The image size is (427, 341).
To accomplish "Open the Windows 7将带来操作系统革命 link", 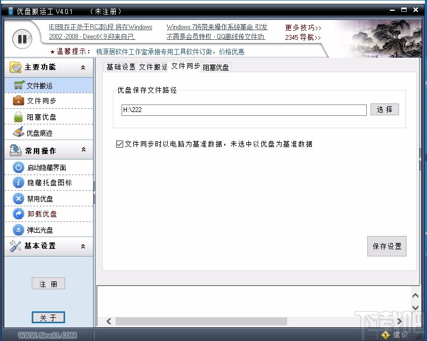I will pos(217,27).
